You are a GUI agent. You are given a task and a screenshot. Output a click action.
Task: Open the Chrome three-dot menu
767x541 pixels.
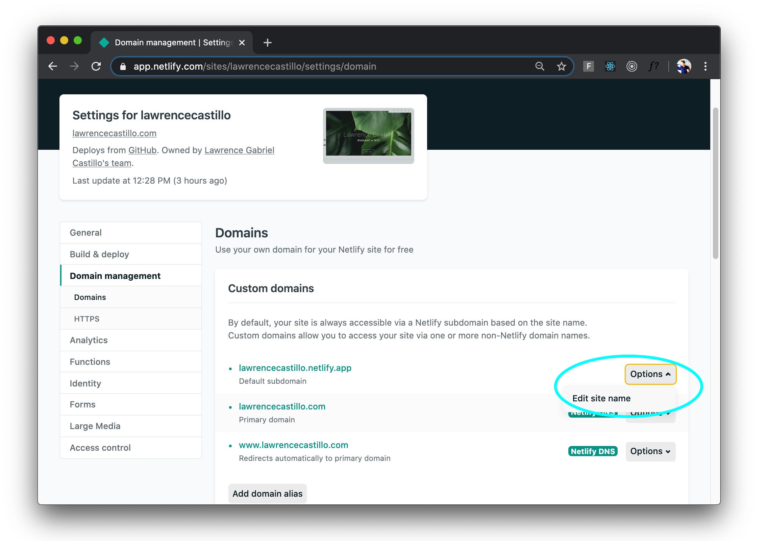coord(706,66)
